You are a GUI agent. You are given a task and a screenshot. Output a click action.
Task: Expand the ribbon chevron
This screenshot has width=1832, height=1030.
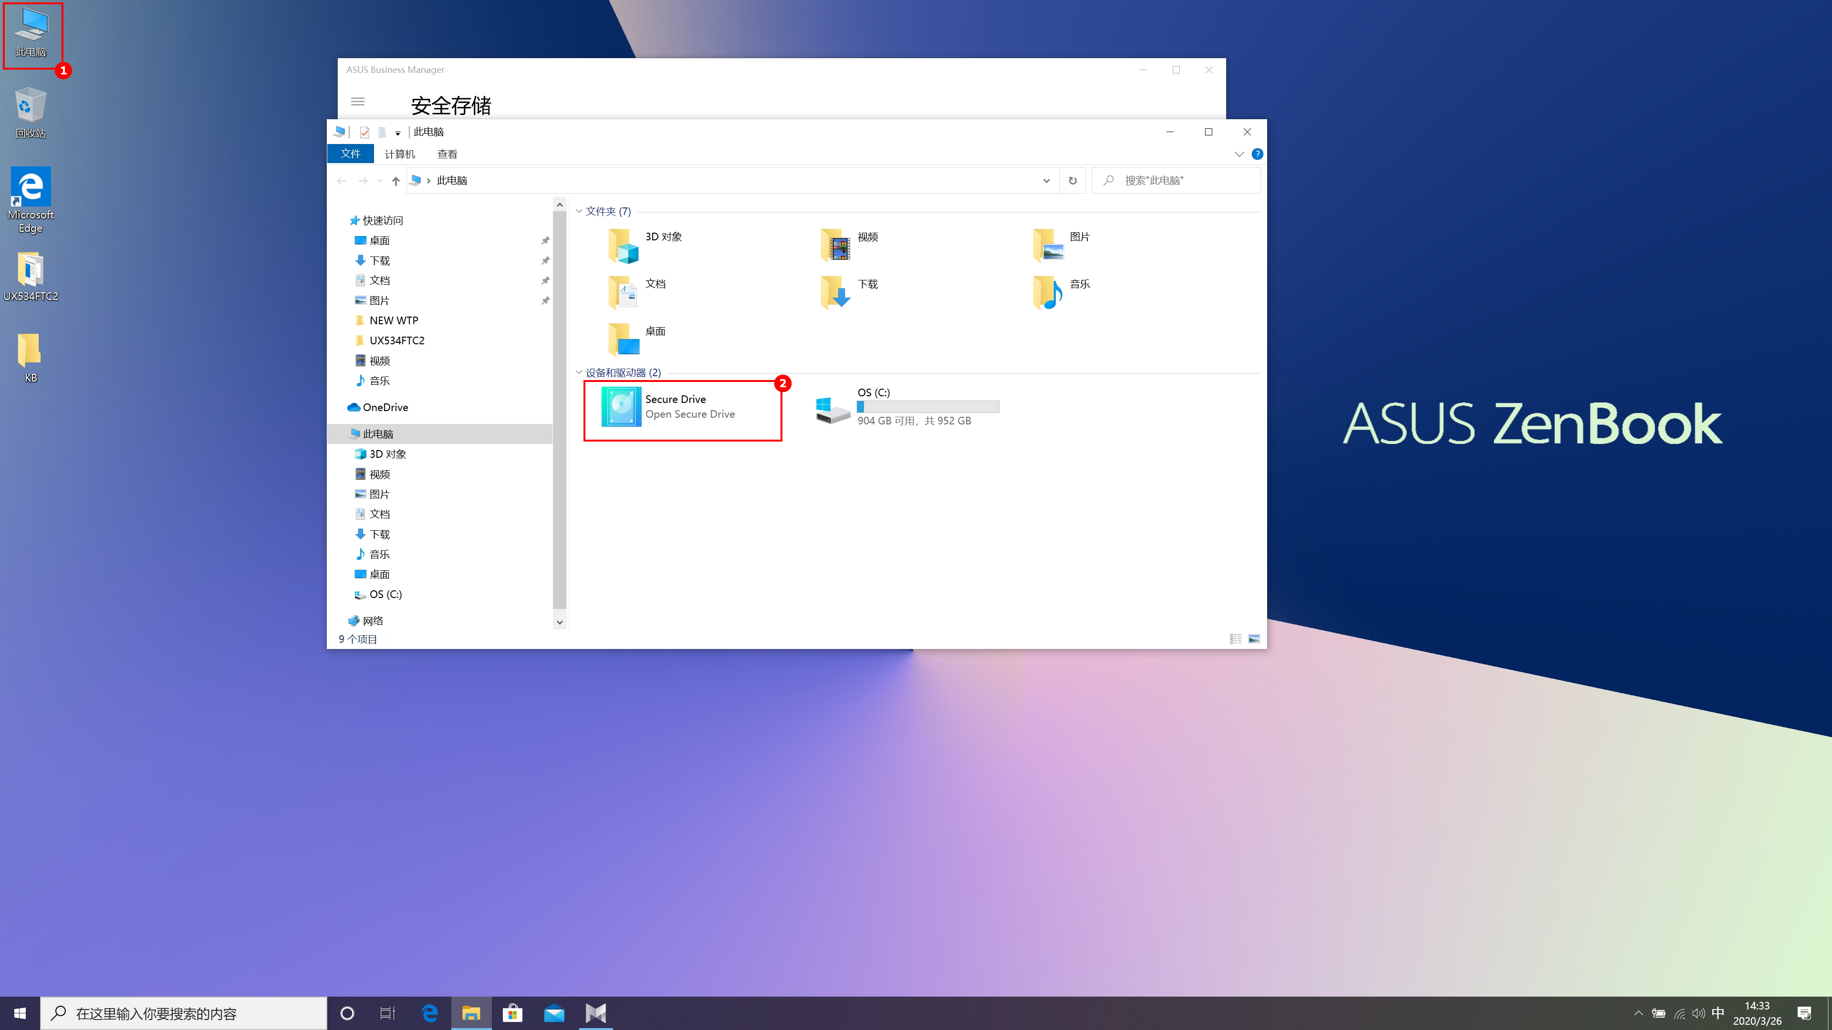click(x=1239, y=154)
